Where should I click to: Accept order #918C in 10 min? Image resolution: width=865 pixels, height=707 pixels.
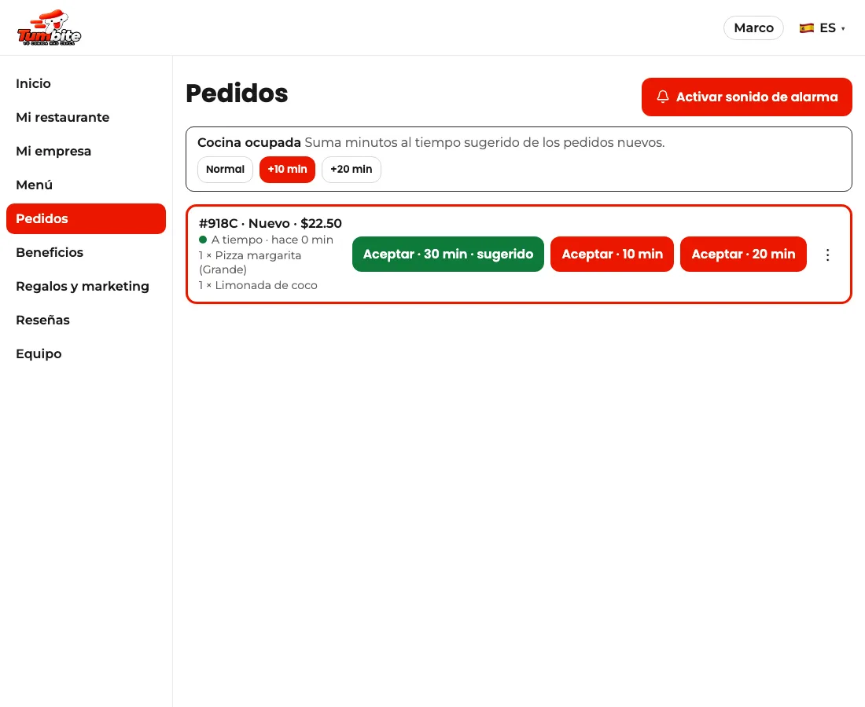[x=612, y=254]
